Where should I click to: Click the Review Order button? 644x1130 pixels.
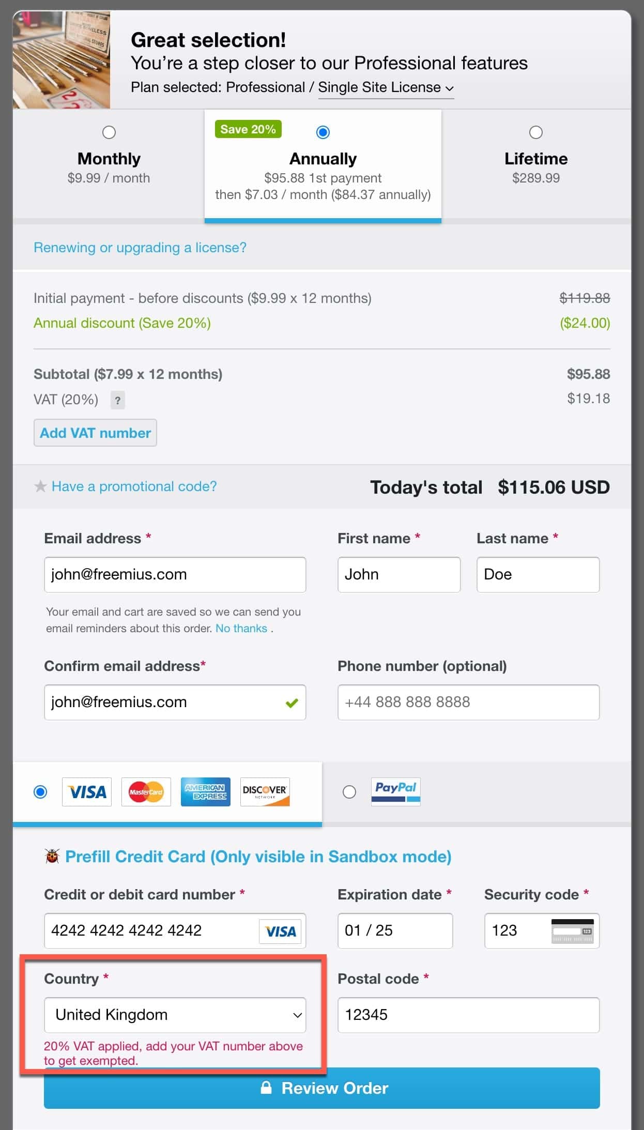[322, 1088]
